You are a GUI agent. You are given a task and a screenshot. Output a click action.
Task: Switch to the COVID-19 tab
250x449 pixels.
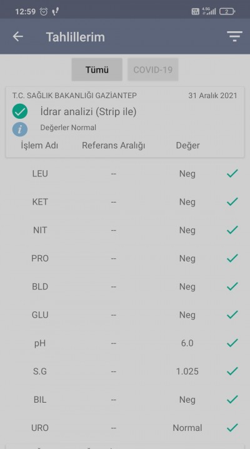click(x=152, y=69)
